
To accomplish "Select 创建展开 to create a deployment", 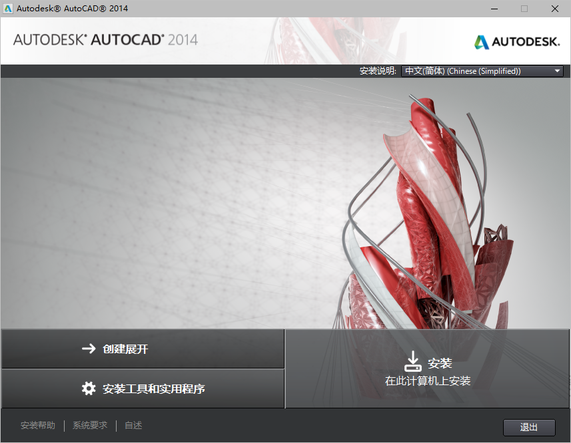I will click(124, 348).
